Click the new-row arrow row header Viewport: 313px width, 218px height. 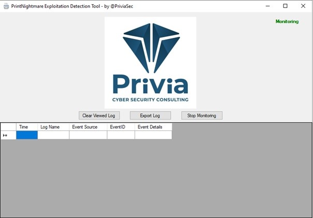pyautogui.click(x=8, y=135)
